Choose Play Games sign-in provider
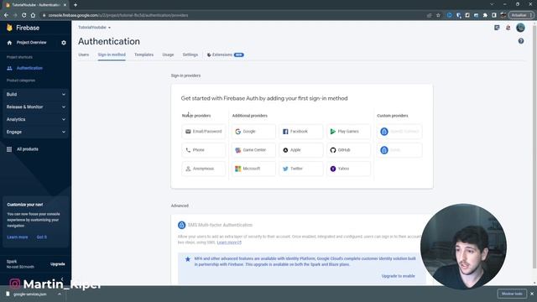Viewport: 537px width, 302px height. (348, 132)
